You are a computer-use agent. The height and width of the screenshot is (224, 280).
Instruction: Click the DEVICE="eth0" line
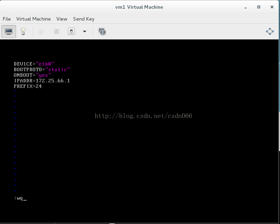34,64
